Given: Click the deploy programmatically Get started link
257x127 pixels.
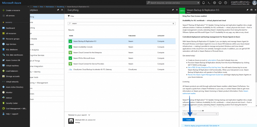Looking at the screenshot, I should click(x=202, y=125).
